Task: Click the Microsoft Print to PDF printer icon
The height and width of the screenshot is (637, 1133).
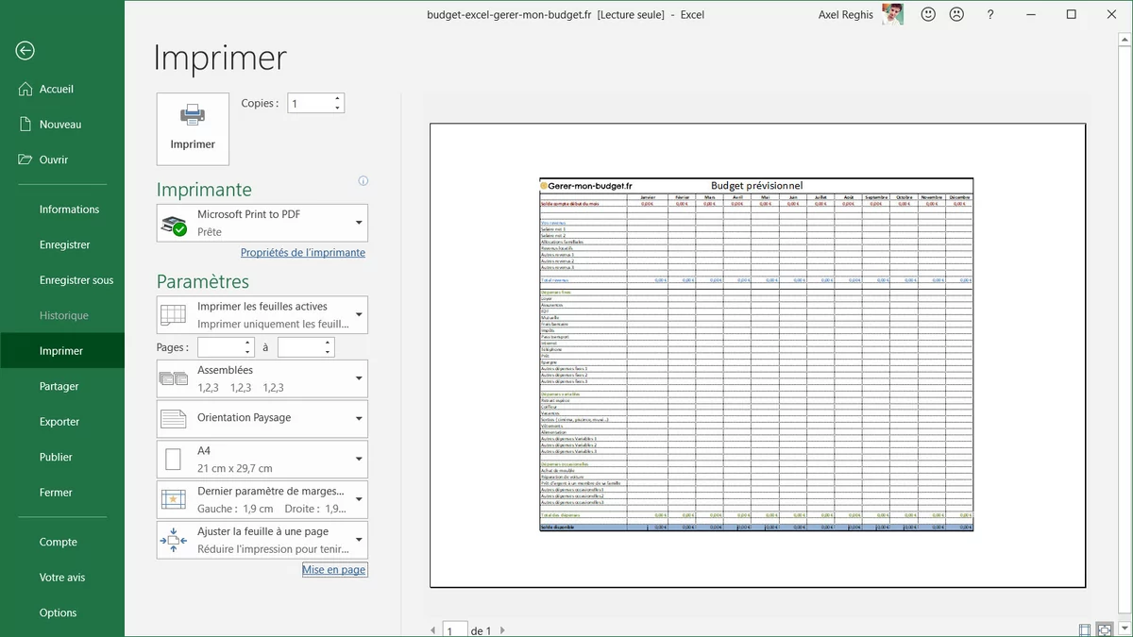Action: (175, 226)
